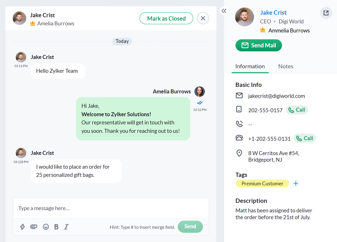
Task: Click the Send Mail button
Action: pyautogui.click(x=258, y=45)
